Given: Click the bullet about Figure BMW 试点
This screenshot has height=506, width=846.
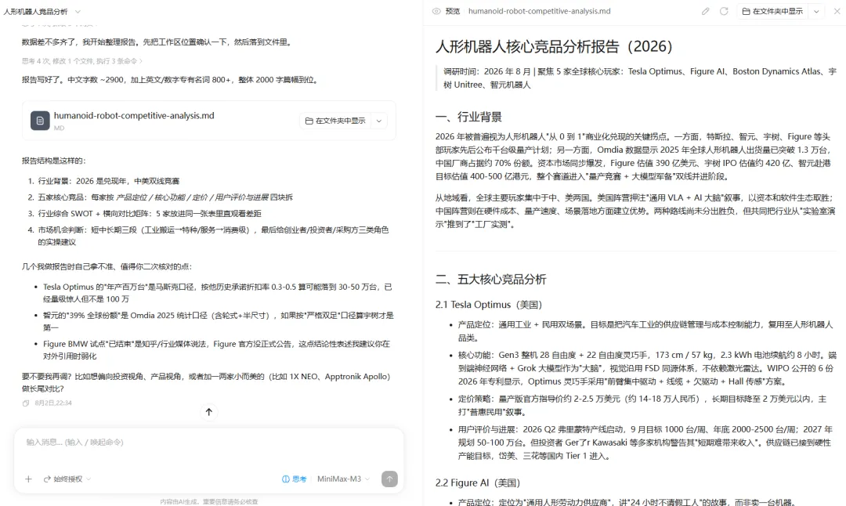Looking at the screenshot, I should pos(216,350).
